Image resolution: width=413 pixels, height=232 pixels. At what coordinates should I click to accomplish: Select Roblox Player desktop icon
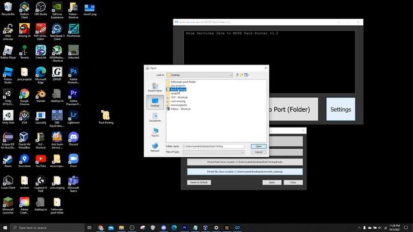pyautogui.click(x=8, y=52)
